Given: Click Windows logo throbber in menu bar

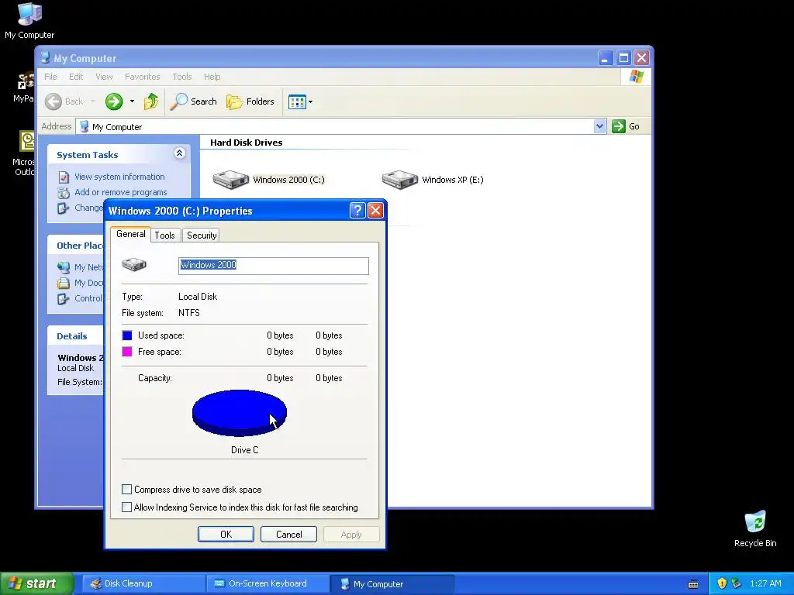Looking at the screenshot, I should [x=636, y=77].
